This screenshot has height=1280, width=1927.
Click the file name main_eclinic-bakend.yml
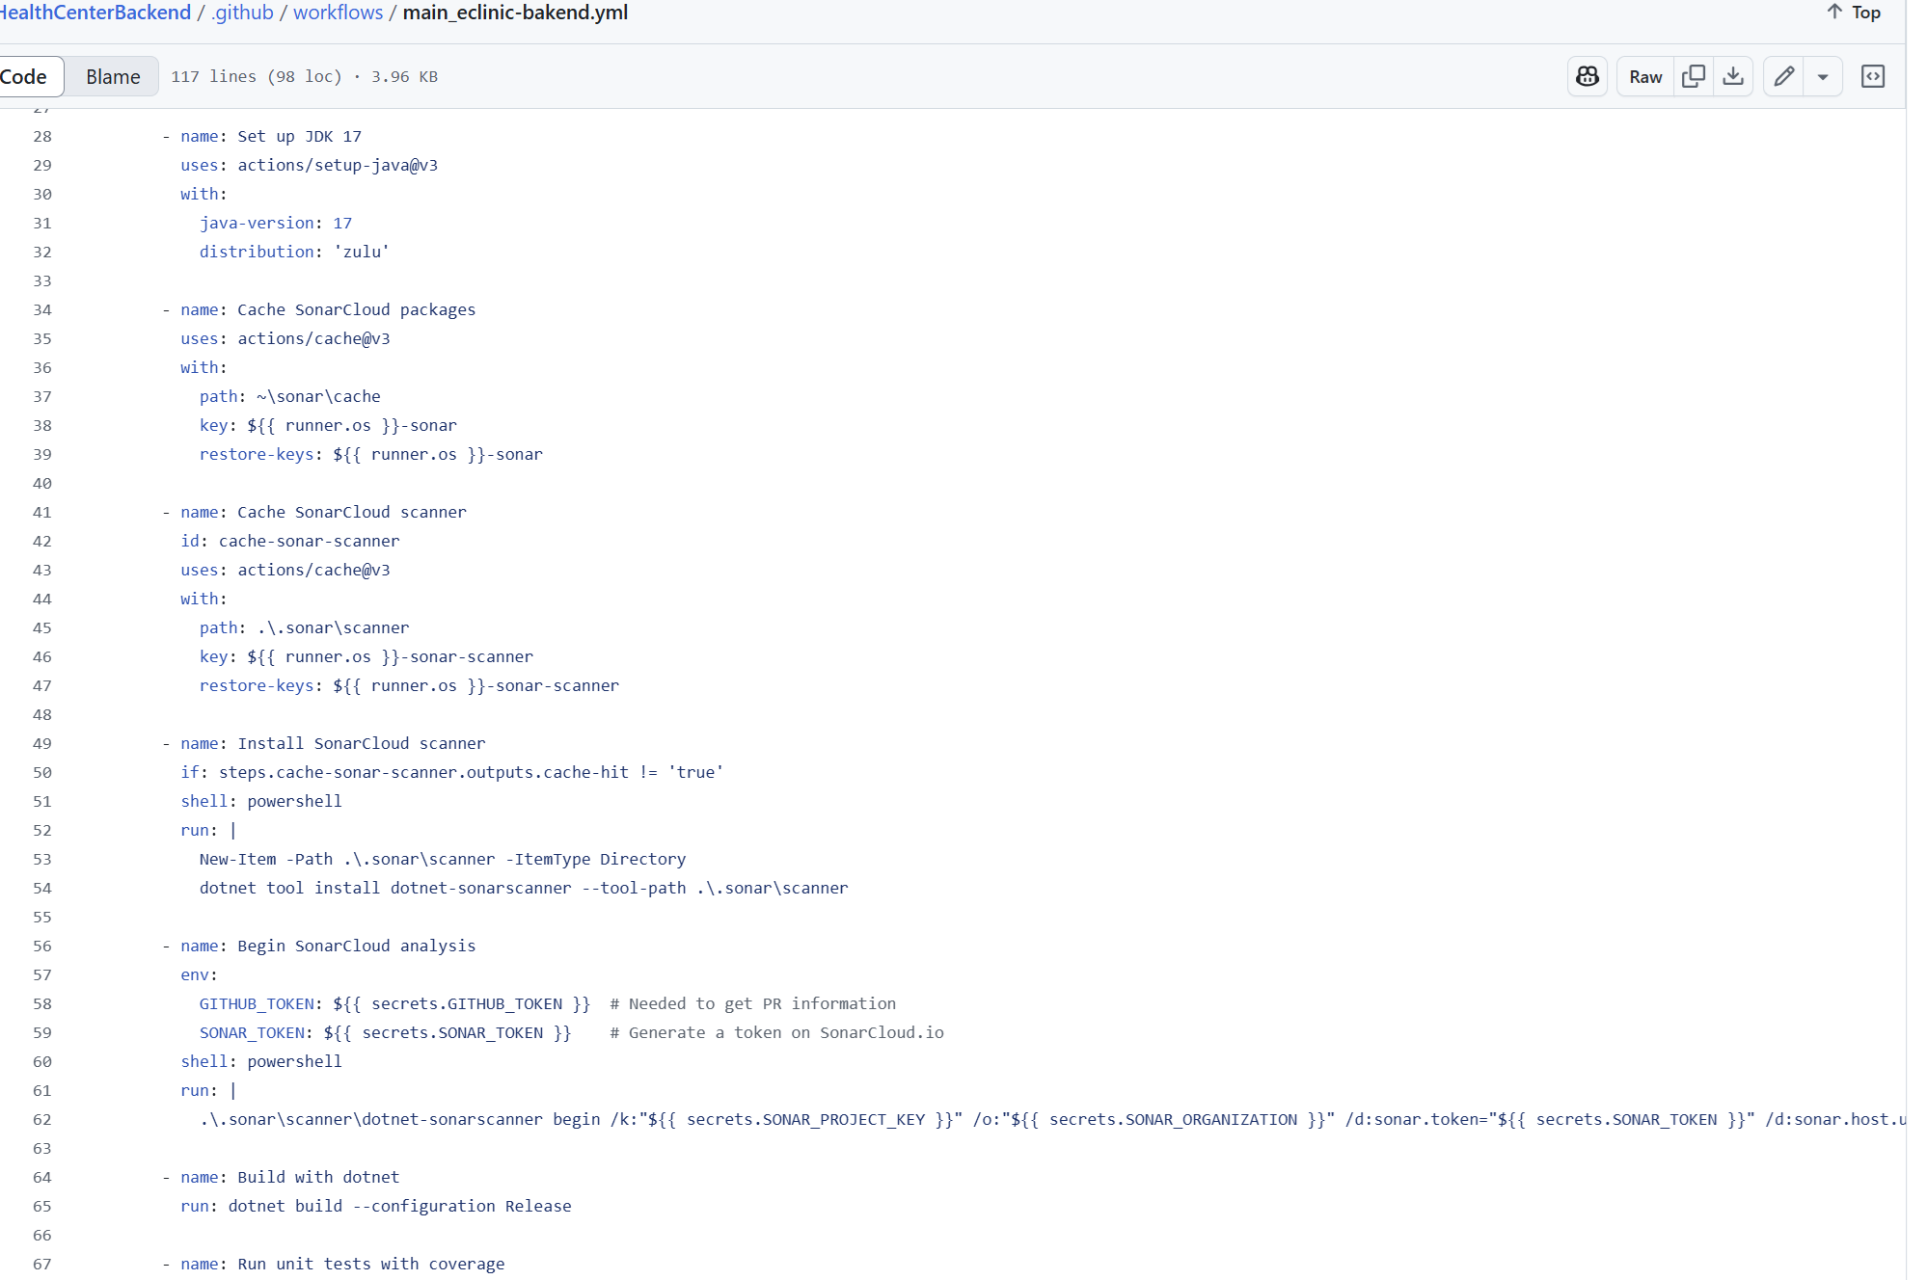tap(515, 13)
